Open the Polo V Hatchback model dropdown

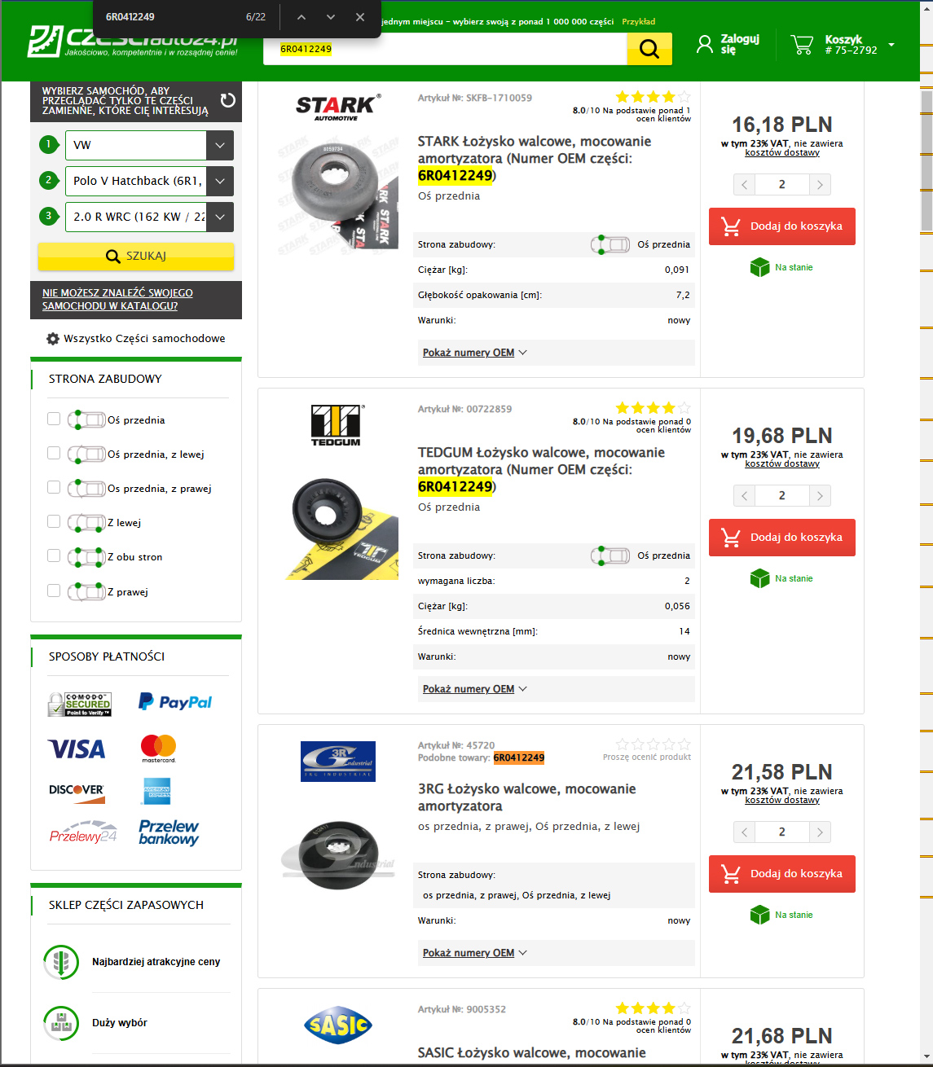click(149, 181)
